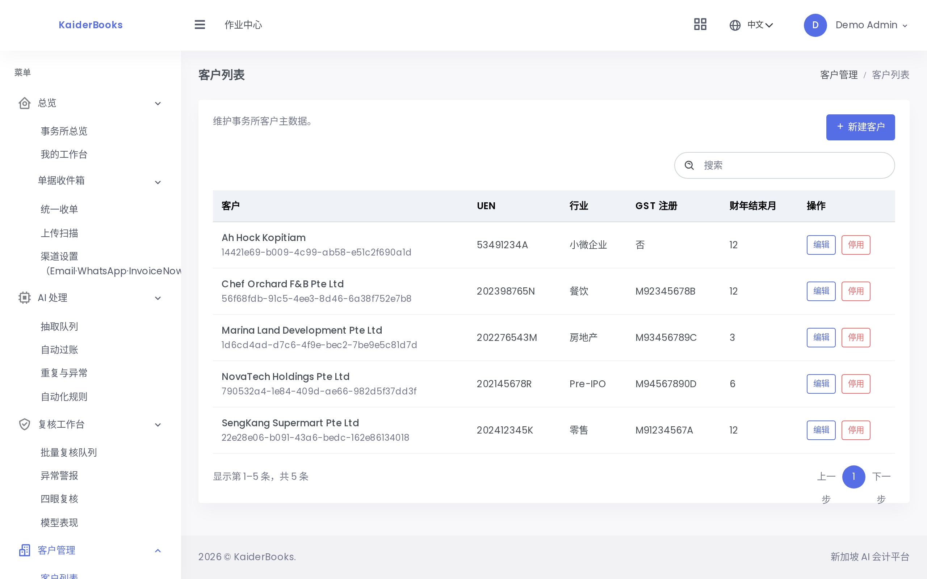927x579 pixels.
Task: Collapse the 单据收件箱 chevron
Action: click(158, 182)
